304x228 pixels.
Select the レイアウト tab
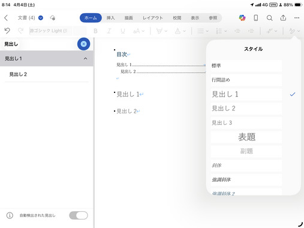pos(153,18)
